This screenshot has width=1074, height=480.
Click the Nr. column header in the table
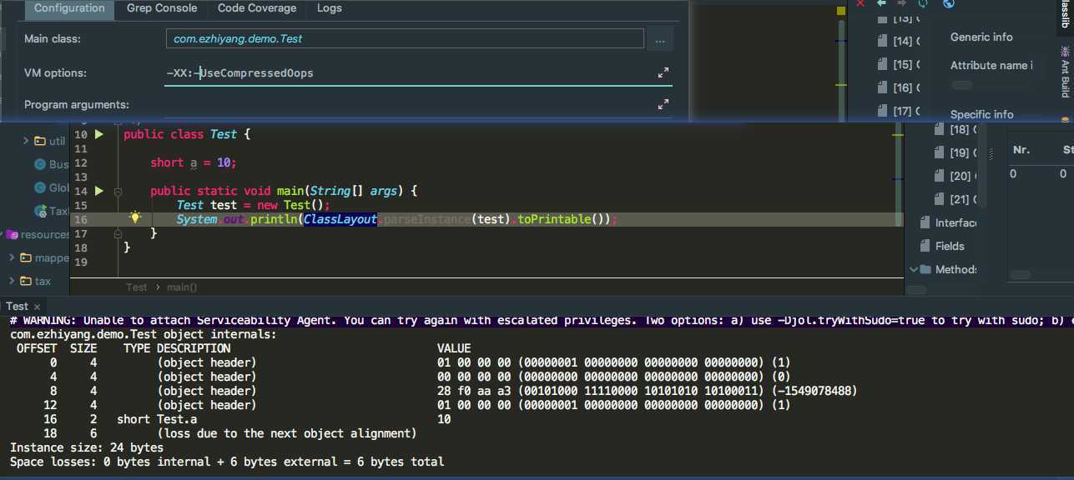[1021, 150]
